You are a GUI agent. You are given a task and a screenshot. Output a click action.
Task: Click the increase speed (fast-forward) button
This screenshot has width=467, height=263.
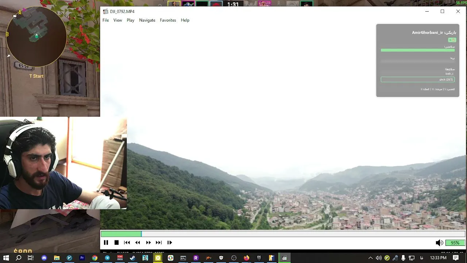(x=148, y=243)
